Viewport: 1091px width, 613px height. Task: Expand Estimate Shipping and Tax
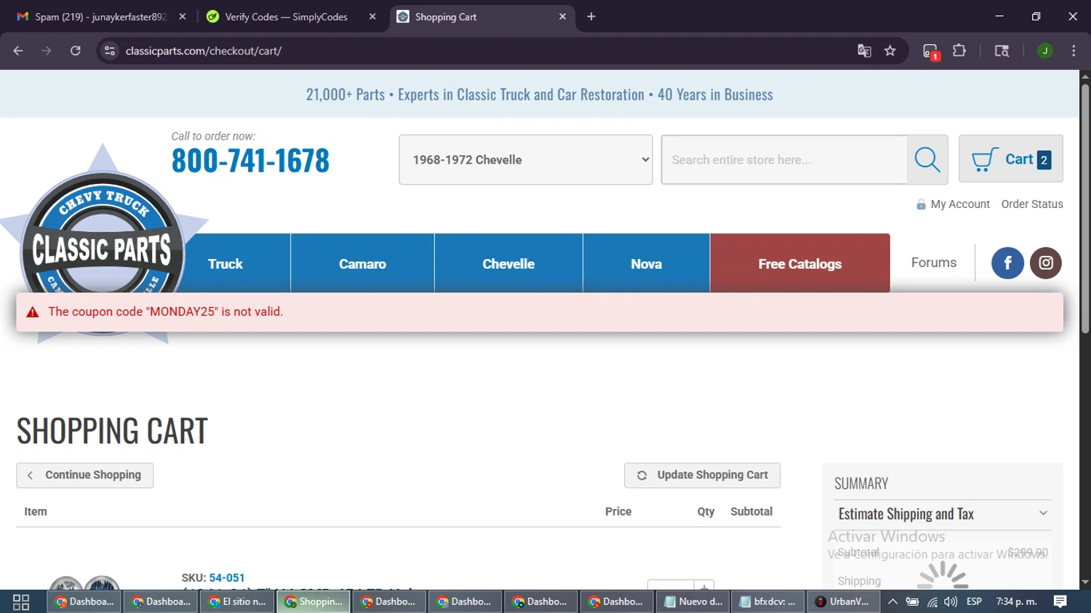(x=942, y=513)
